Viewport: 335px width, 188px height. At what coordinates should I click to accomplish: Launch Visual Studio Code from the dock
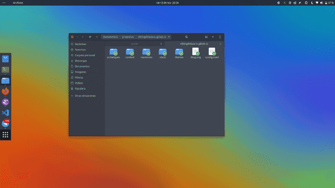(x=6, y=112)
